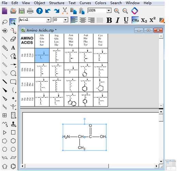Enable center text alignment
This screenshot has height=171, width=177.
click(x=83, y=20)
